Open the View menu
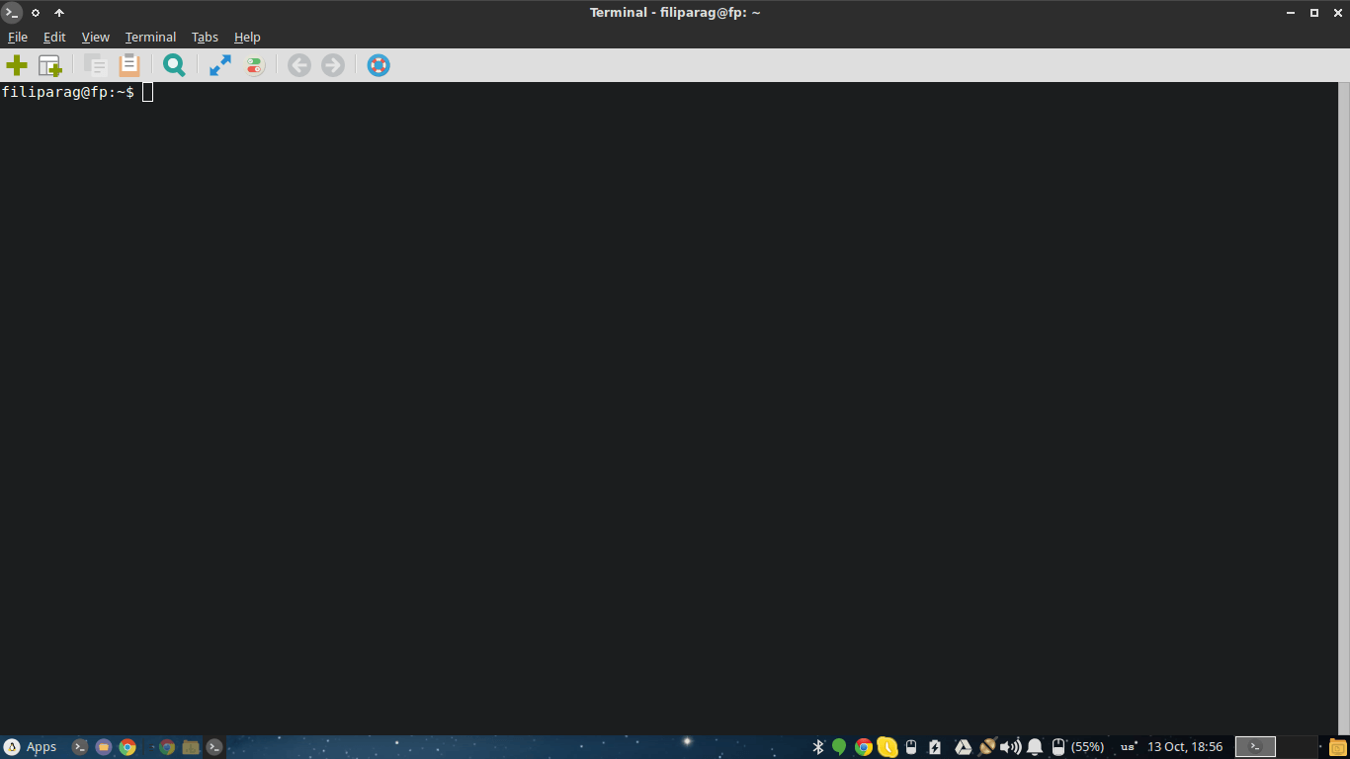This screenshot has height=759, width=1350. [x=96, y=37]
